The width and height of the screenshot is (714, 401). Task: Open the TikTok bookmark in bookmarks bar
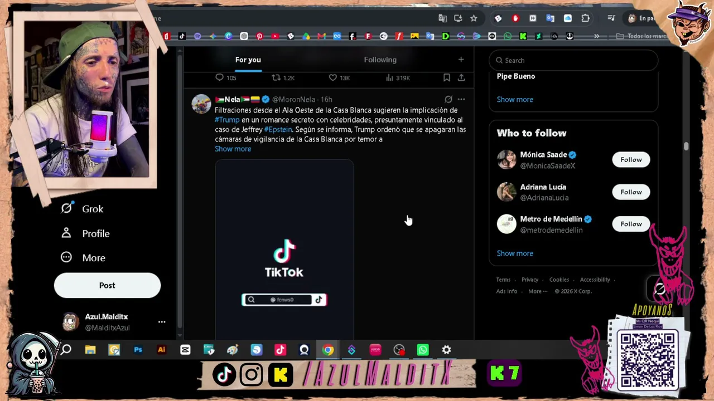pyautogui.click(x=182, y=36)
